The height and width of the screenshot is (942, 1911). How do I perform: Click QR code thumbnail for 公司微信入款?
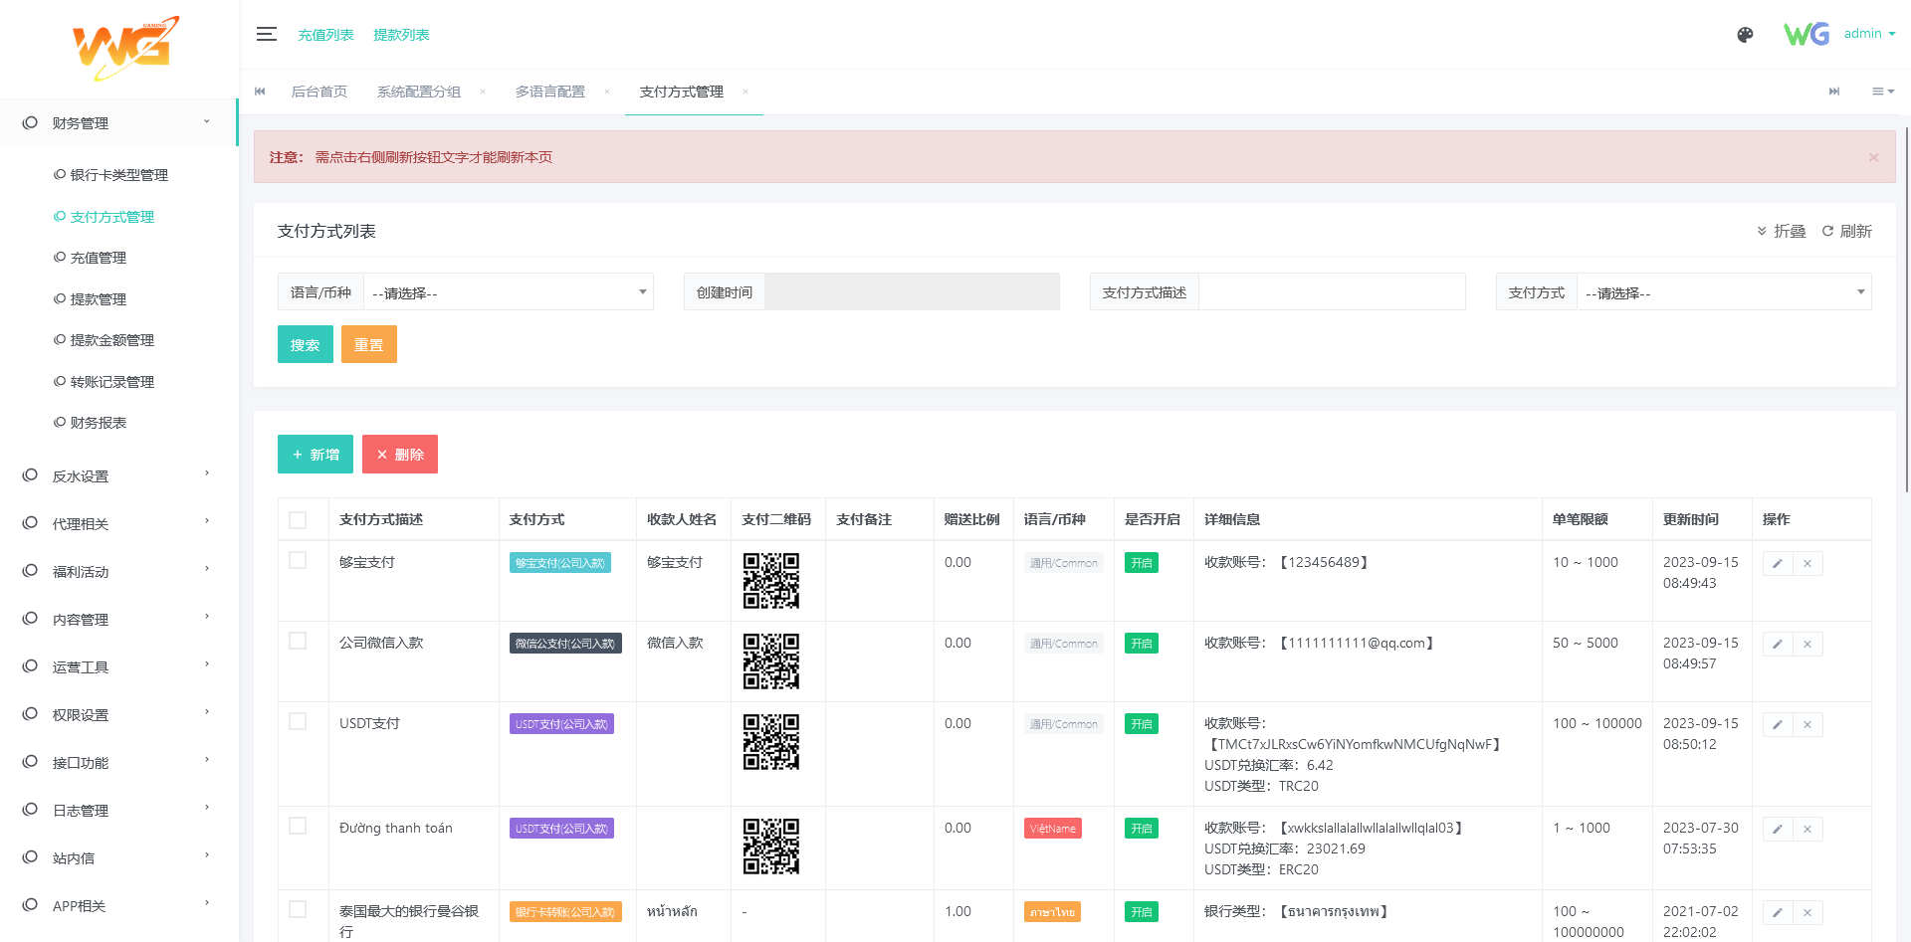click(770, 661)
